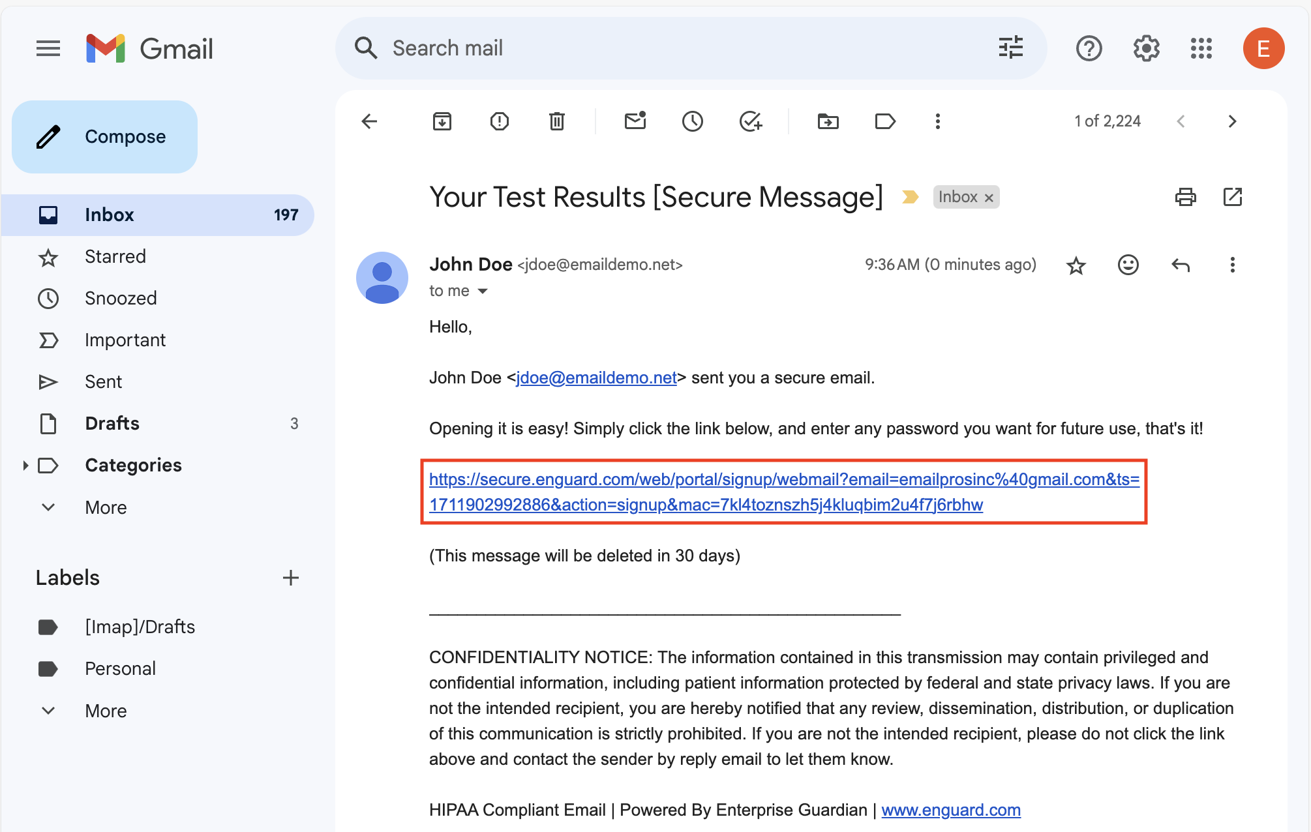The width and height of the screenshot is (1311, 832).
Task: Add to Tasks checkmark icon
Action: (x=751, y=121)
